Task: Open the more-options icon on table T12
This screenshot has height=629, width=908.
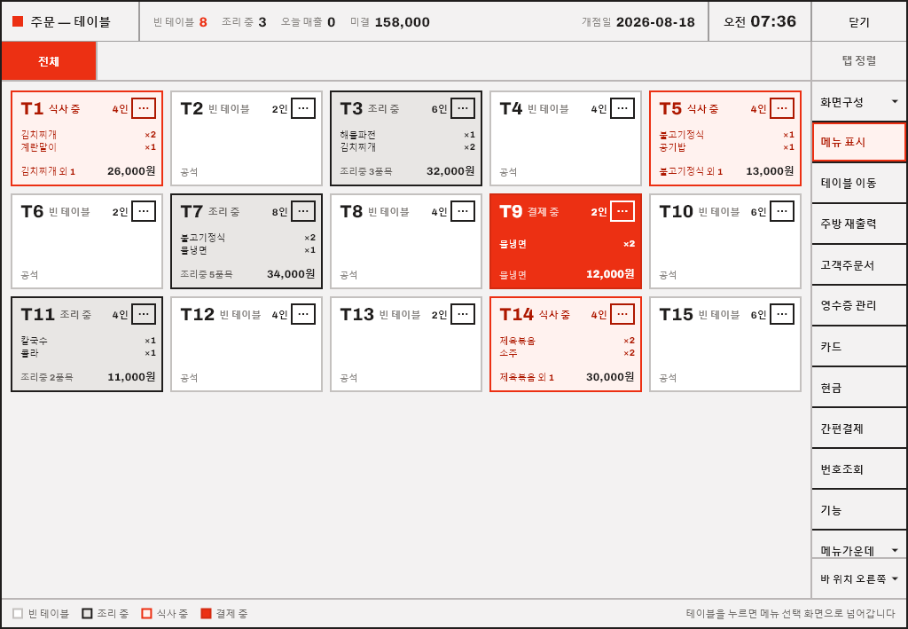Action: (303, 314)
